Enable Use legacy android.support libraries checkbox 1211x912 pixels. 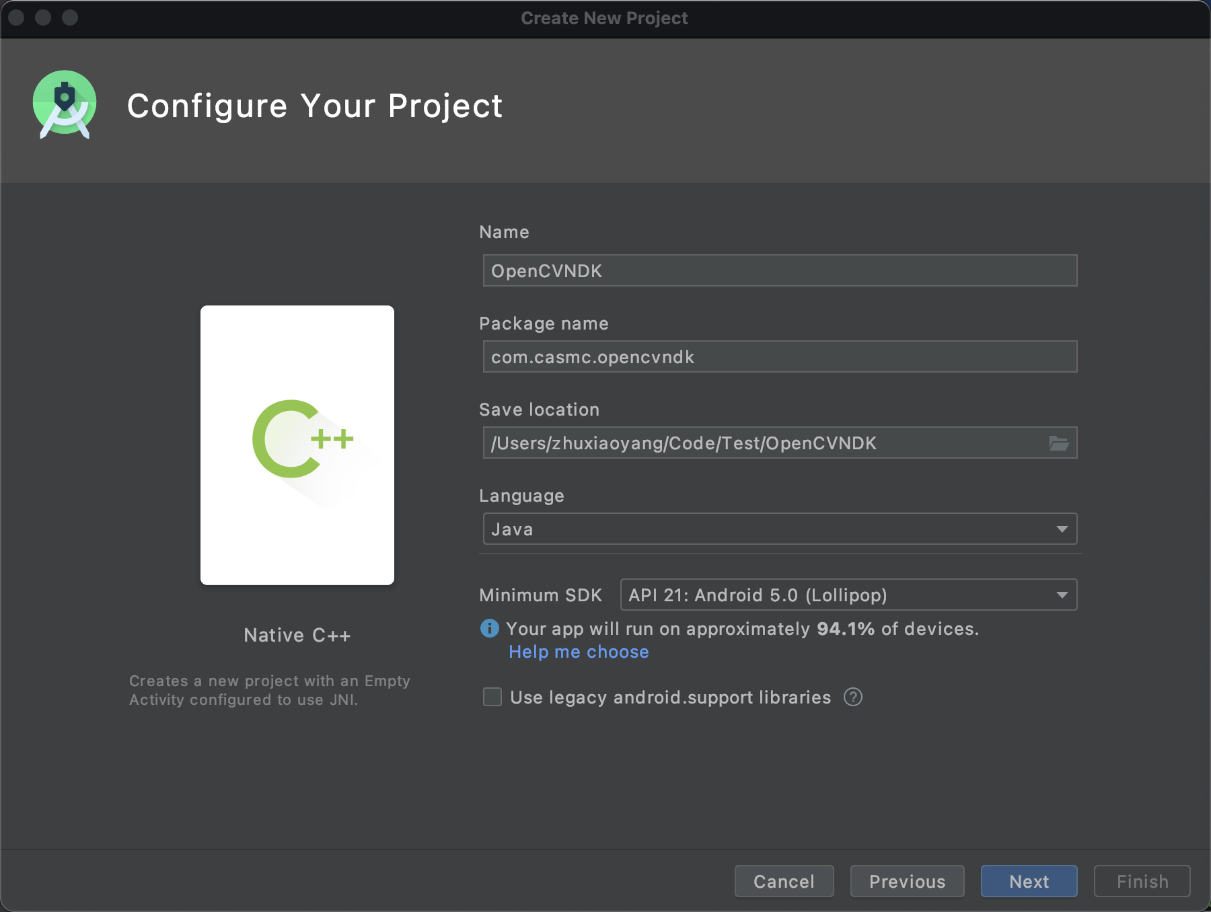[492, 697]
